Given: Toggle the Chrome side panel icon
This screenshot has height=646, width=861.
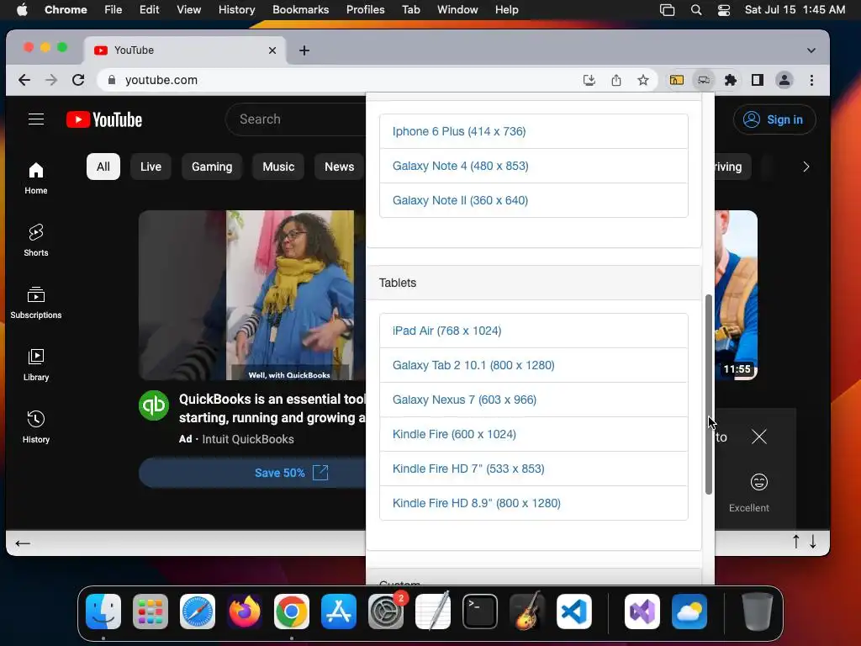Looking at the screenshot, I should click(758, 80).
